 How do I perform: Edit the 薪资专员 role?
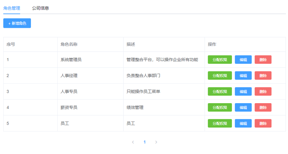[243, 107]
